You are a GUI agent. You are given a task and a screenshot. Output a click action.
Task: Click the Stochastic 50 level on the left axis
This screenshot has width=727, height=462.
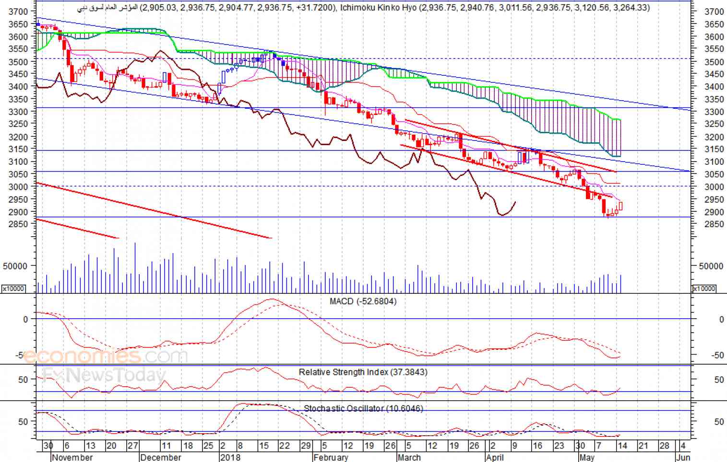[23, 422]
